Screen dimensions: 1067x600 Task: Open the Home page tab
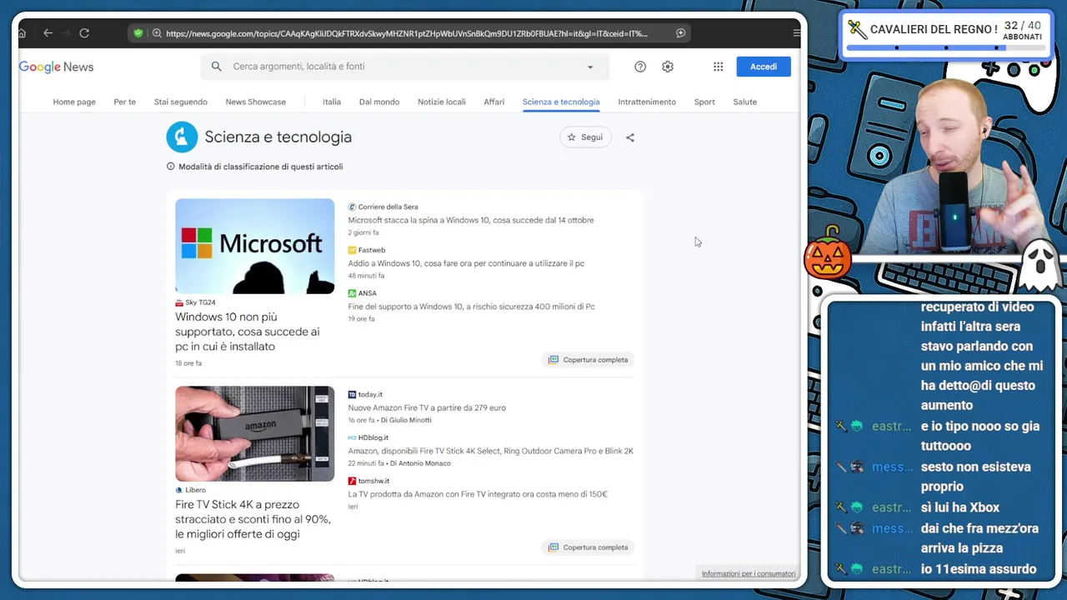(x=74, y=102)
